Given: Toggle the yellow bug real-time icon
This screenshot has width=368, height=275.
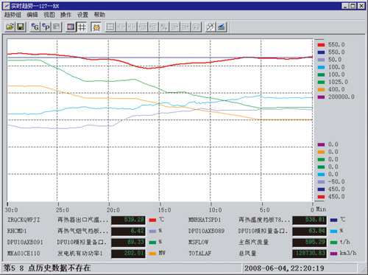Looking at the screenshot, I should 96,27.
